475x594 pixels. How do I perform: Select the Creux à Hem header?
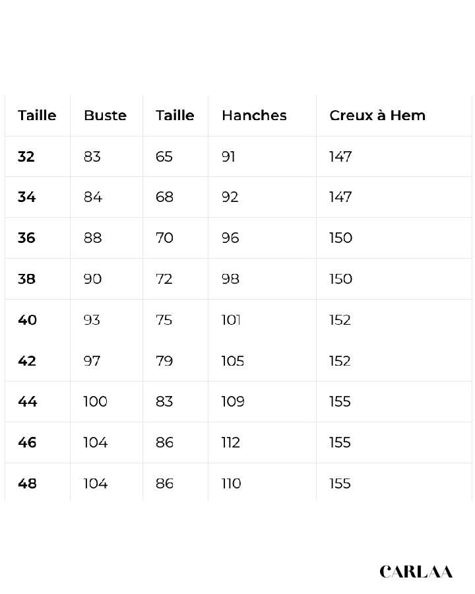(x=377, y=115)
